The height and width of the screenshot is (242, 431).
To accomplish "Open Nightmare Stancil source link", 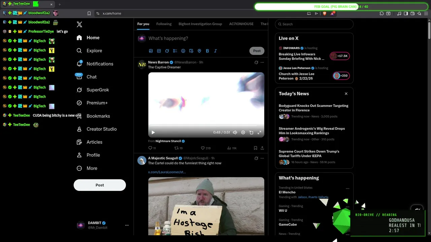I will point(168,141).
